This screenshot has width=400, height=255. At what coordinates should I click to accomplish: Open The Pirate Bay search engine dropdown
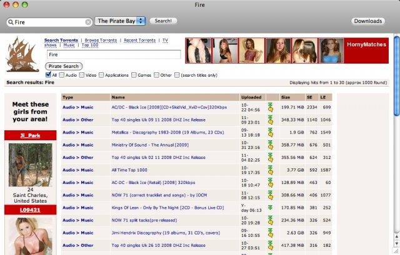click(x=120, y=21)
